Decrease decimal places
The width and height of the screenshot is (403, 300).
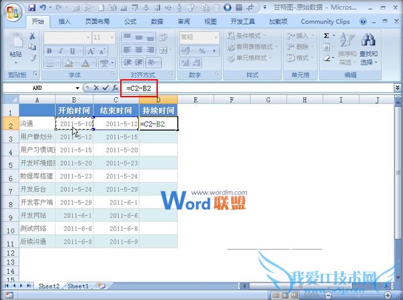pos(197,62)
